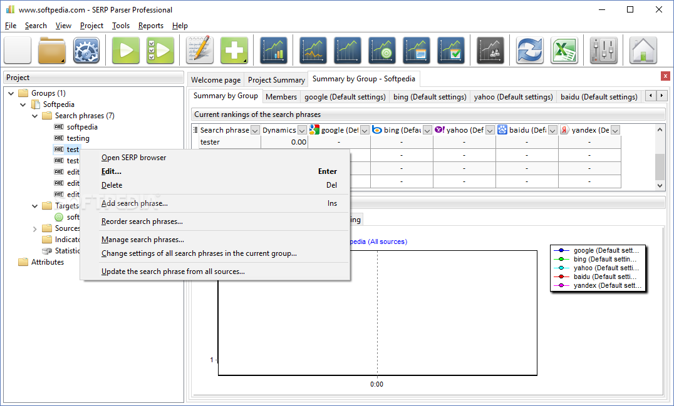Open calendar chart report icon
This screenshot has width=674, height=406.
tap(416, 50)
